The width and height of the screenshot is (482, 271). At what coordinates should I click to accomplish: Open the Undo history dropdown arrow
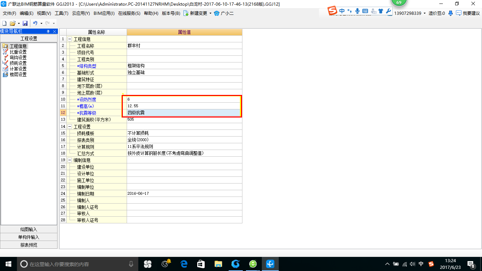(x=41, y=23)
